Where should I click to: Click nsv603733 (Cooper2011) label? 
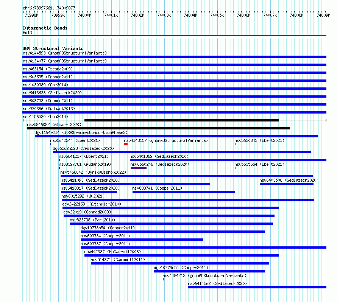pyautogui.click(x=48, y=101)
